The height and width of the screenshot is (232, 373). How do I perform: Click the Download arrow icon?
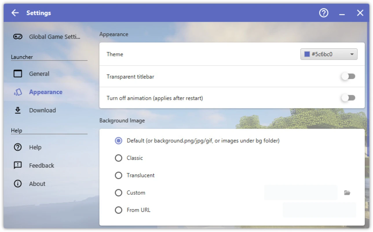[x=18, y=110]
